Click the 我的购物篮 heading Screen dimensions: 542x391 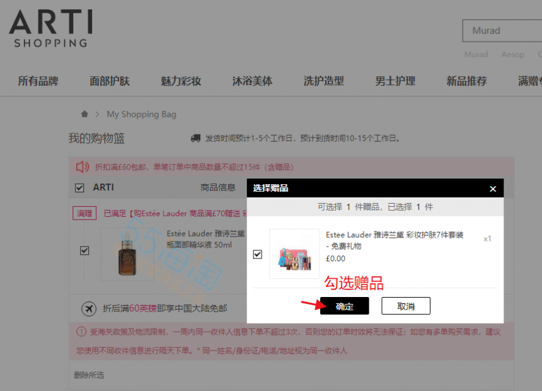tap(96, 138)
